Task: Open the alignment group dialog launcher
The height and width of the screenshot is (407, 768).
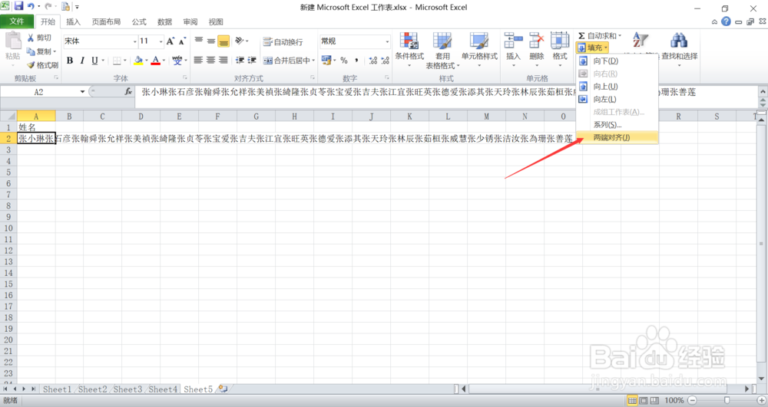Action: tap(313, 77)
